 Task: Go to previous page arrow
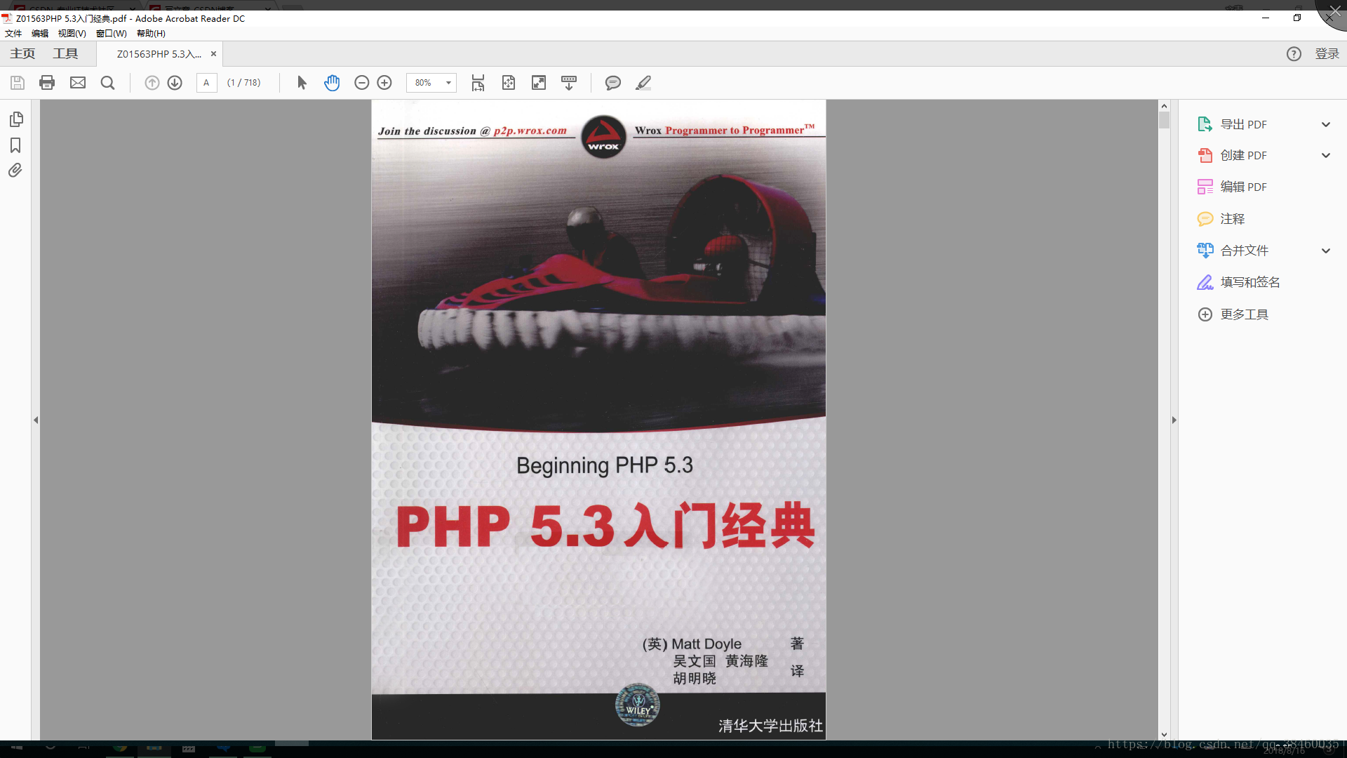(x=152, y=83)
